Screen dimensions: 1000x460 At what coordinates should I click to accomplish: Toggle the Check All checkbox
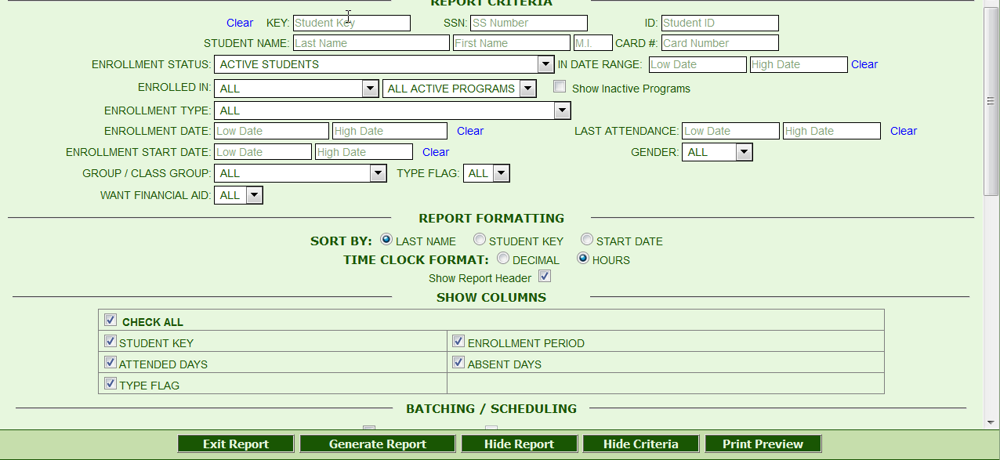coord(111,320)
